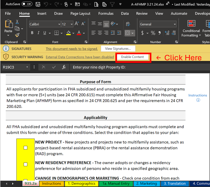Image resolution: width=210 pixels, height=187 pixels.
Task: Click the Save icon in quick access toolbar
Action: [x=38, y=4]
